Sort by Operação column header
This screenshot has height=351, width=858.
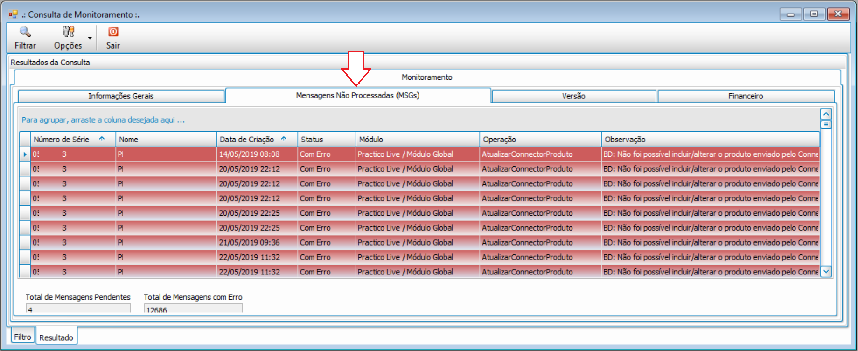point(540,139)
